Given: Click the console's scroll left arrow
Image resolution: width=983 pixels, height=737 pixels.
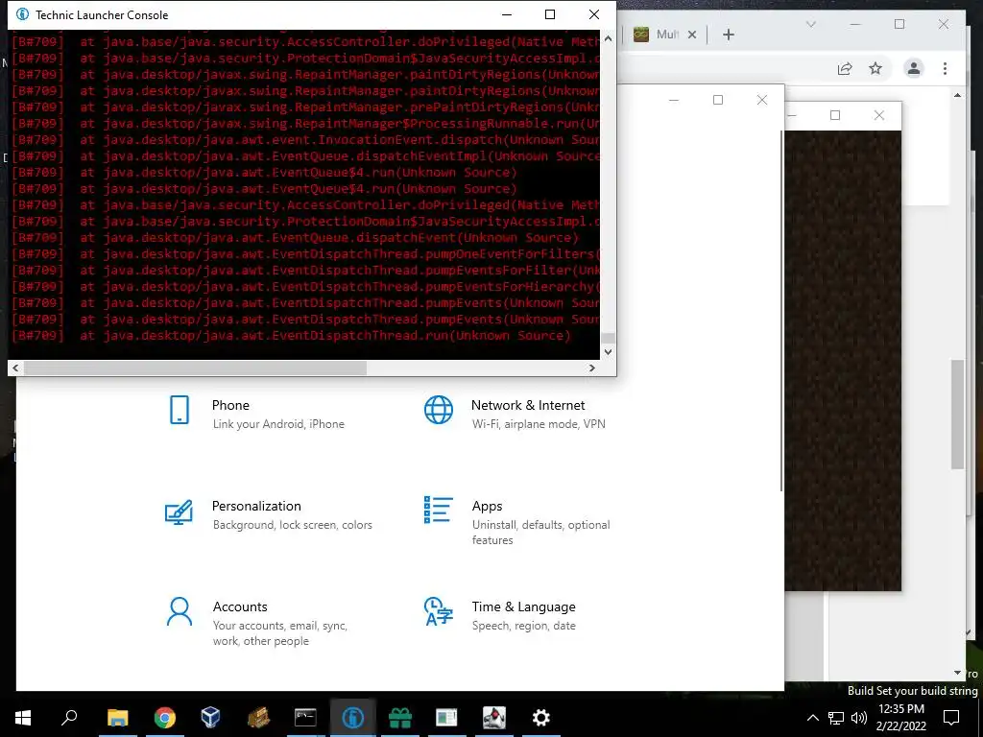Looking at the screenshot, I should [15, 368].
